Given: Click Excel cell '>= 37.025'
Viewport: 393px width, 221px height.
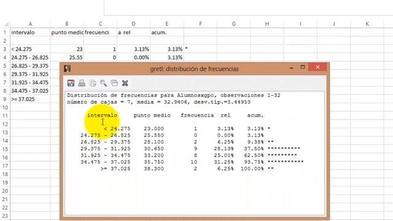Looking at the screenshot, I should [30, 99].
